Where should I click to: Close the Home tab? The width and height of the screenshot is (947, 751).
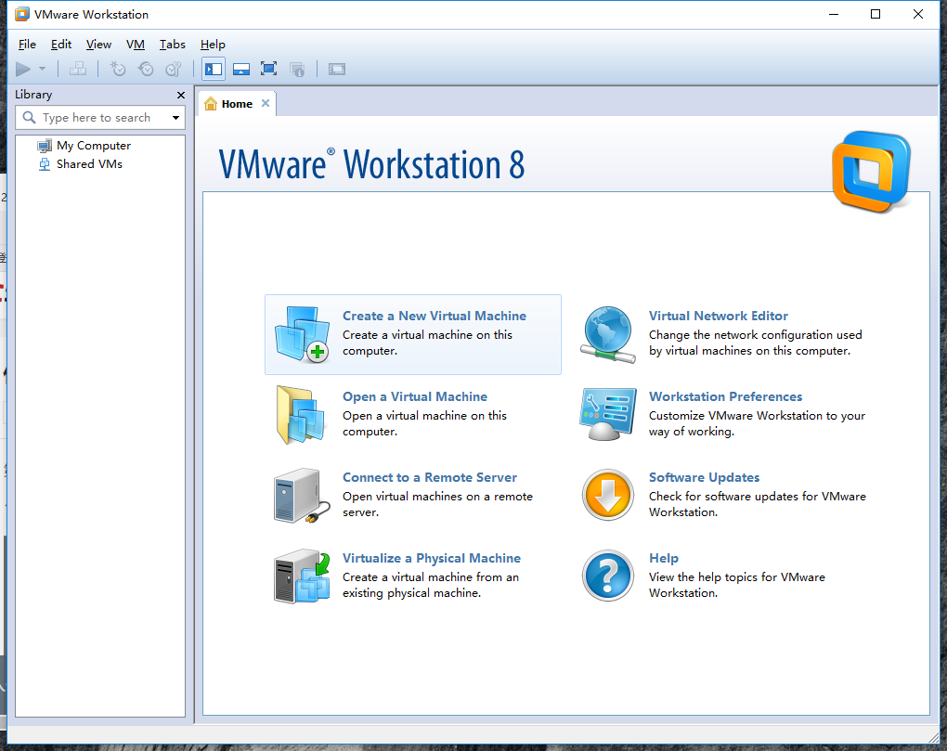[266, 103]
